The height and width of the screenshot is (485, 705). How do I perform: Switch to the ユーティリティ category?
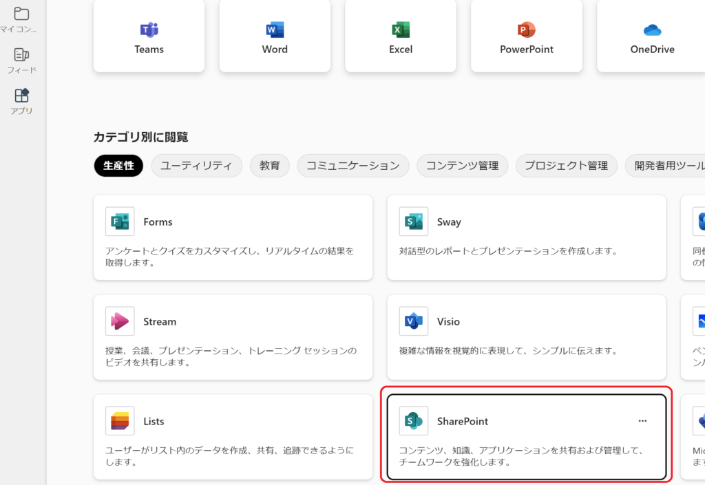point(196,166)
